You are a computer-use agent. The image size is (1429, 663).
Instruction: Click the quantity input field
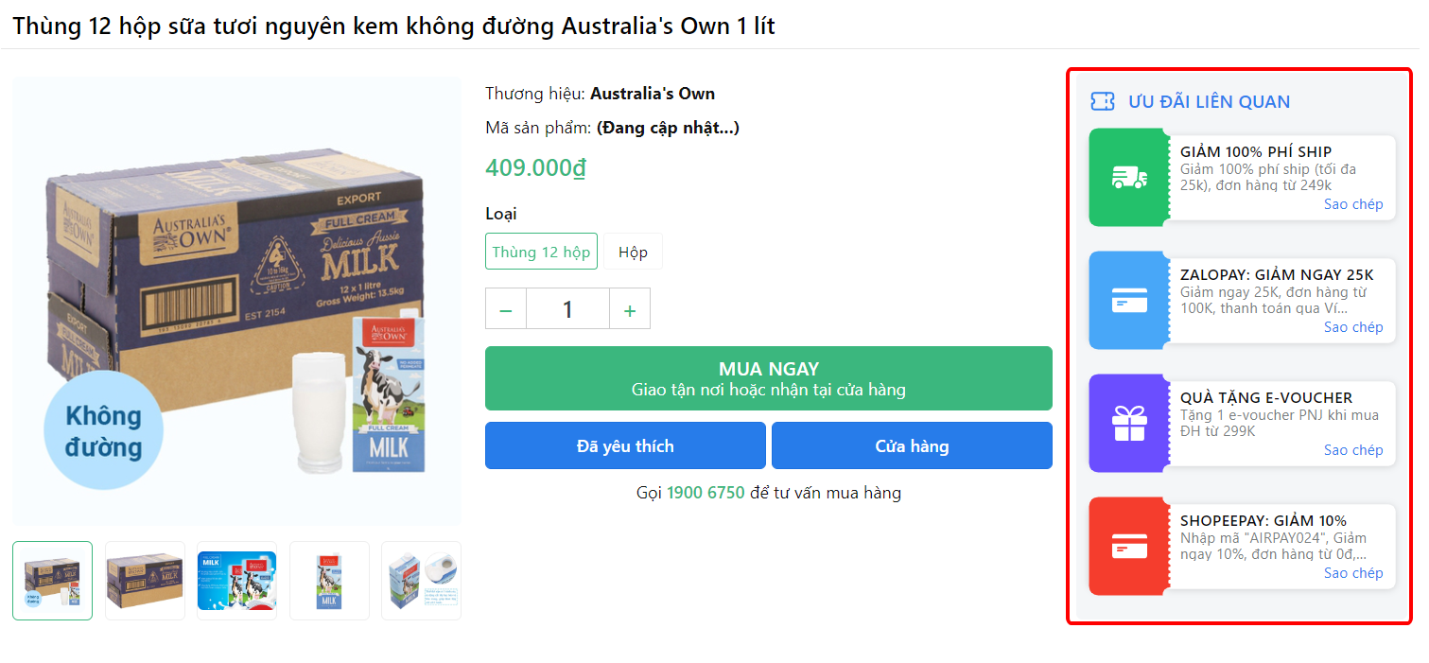point(567,309)
